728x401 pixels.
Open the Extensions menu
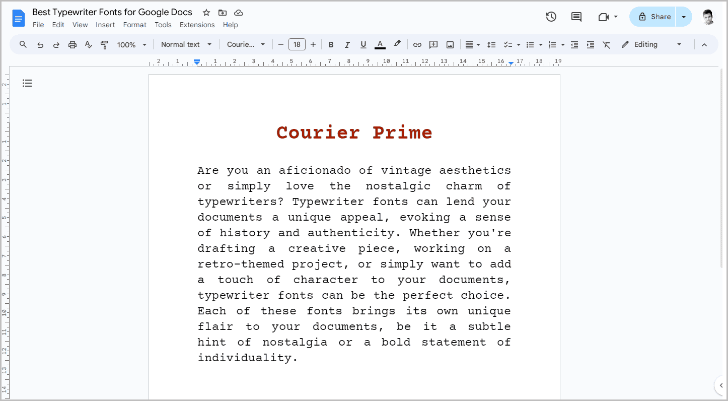click(x=197, y=25)
